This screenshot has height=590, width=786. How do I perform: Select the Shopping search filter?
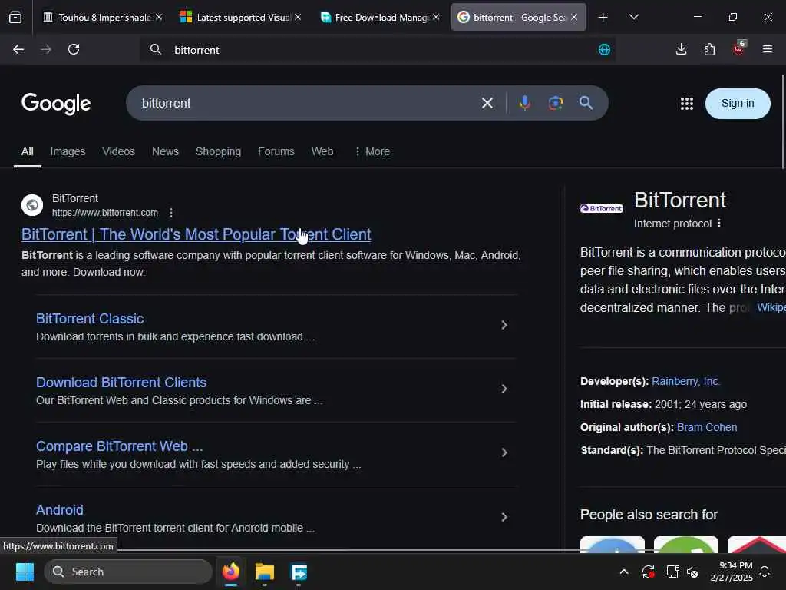(x=218, y=151)
